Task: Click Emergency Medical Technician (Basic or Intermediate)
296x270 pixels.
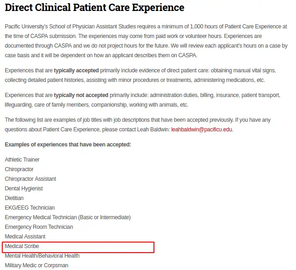Action: 67,217
